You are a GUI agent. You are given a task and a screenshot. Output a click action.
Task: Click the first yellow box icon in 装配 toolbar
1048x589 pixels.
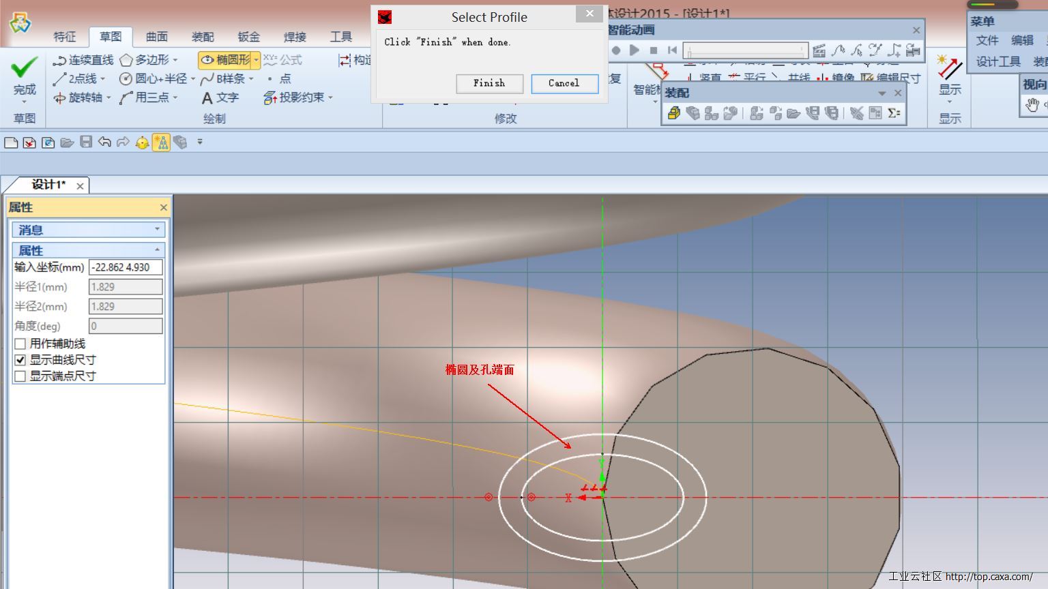[x=674, y=112]
